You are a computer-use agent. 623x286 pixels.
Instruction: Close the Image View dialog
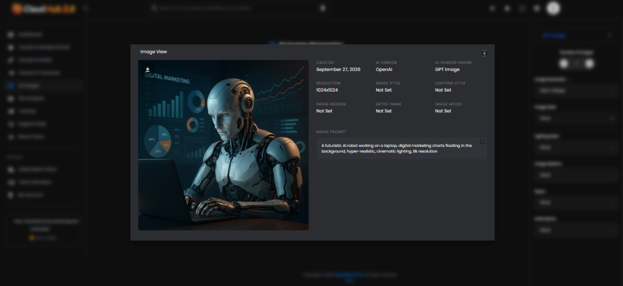[x=484, y=53]
